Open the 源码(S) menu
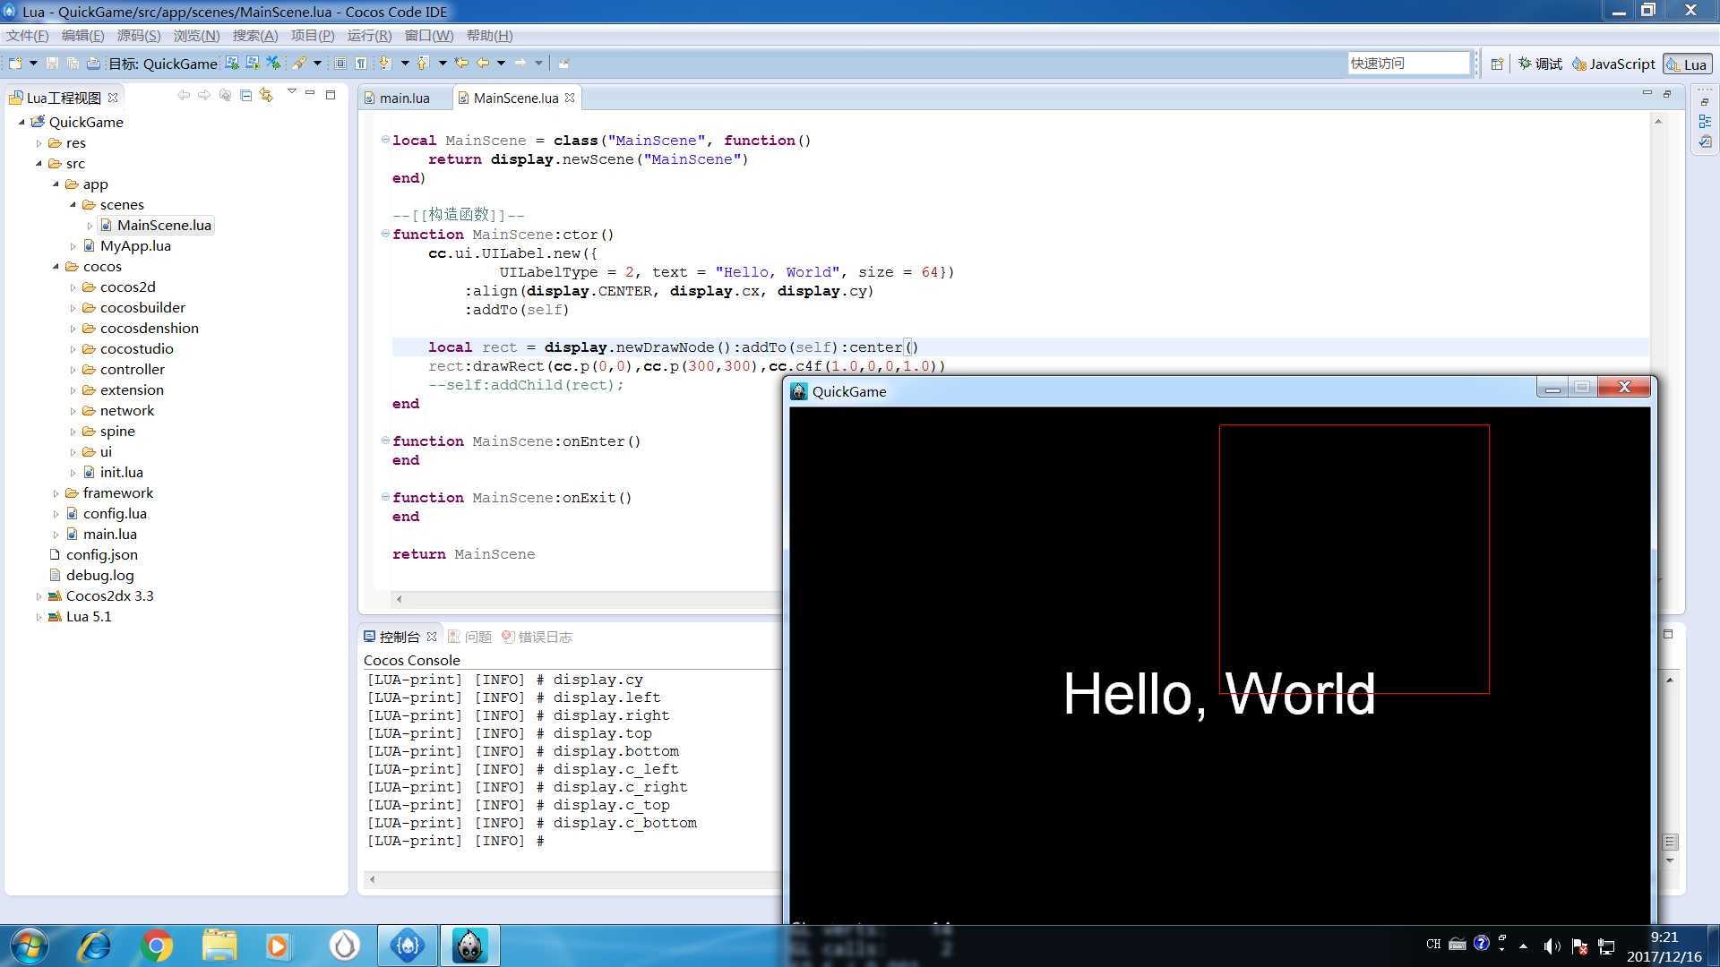This screenshot has height=967, width=1720. pyautogui.click(x=139, y=36)
